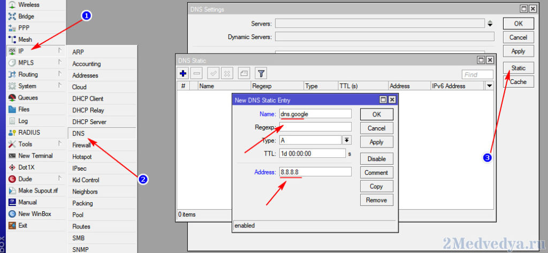Expand the IP submenu arrow

60,51
